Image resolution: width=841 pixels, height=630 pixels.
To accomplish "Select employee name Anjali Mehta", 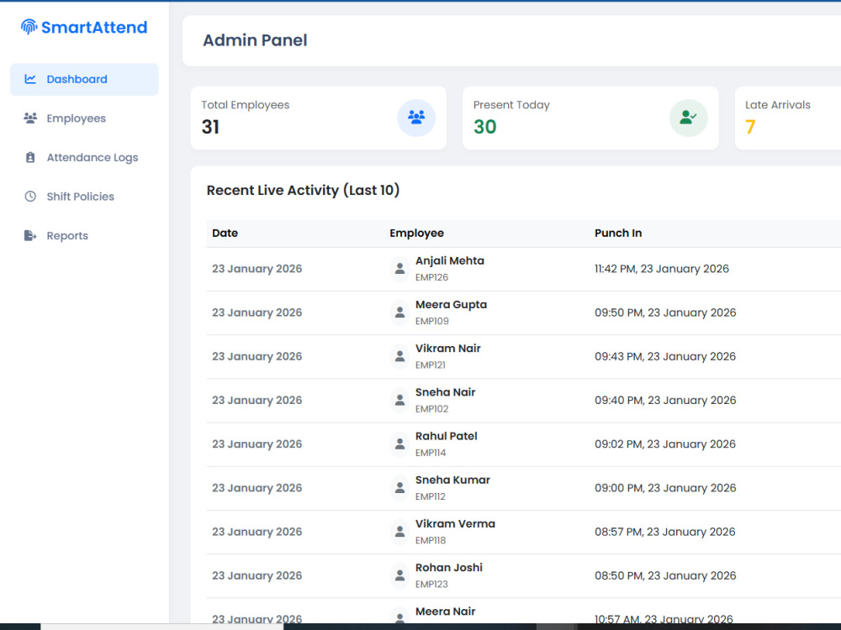I will pos(449,261).
